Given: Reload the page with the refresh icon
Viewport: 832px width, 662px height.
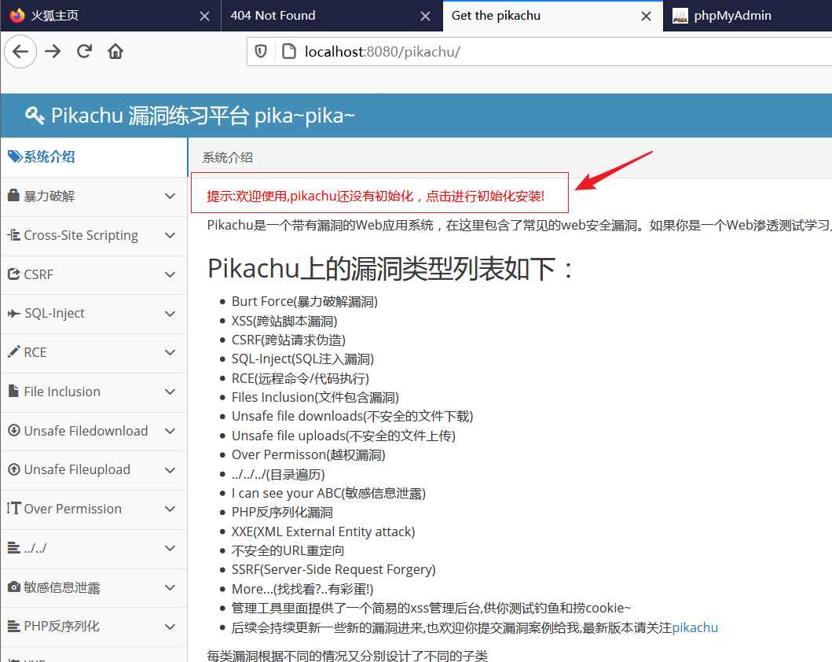Looking at the screenshot, I should tap(84, 51).
